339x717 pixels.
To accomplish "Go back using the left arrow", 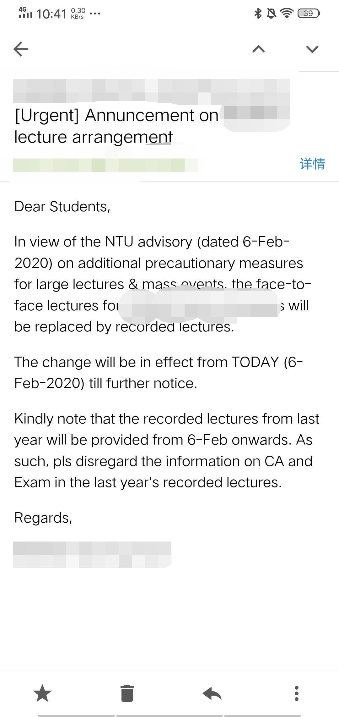I will tap(21, 49).
